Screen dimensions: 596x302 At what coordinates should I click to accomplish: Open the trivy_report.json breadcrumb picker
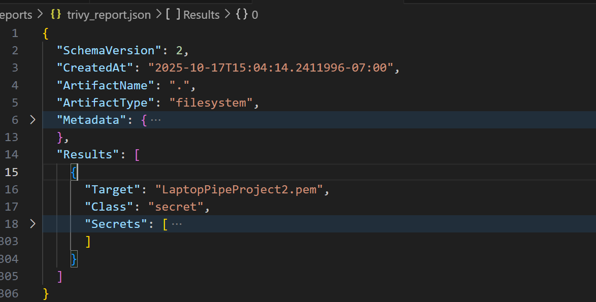point(109,15)
